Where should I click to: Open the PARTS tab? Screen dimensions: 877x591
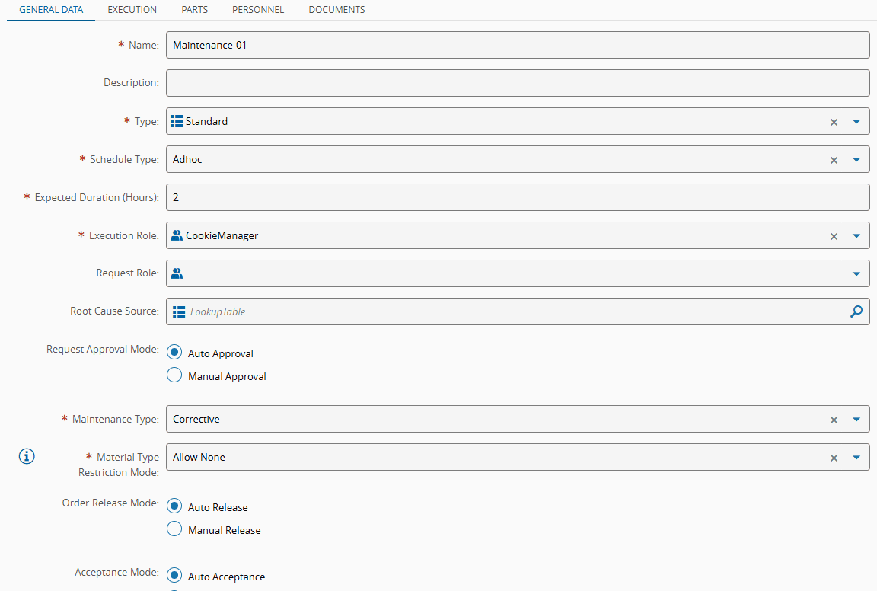coord(195,10)
